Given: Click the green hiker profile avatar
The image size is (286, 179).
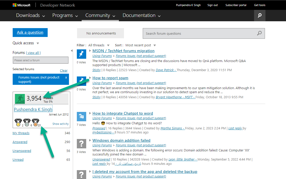Looking at the screenshot, I should (x=20, y=99).
